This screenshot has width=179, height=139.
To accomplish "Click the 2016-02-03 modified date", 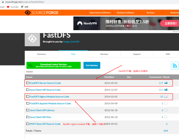I will coord(111,83).
